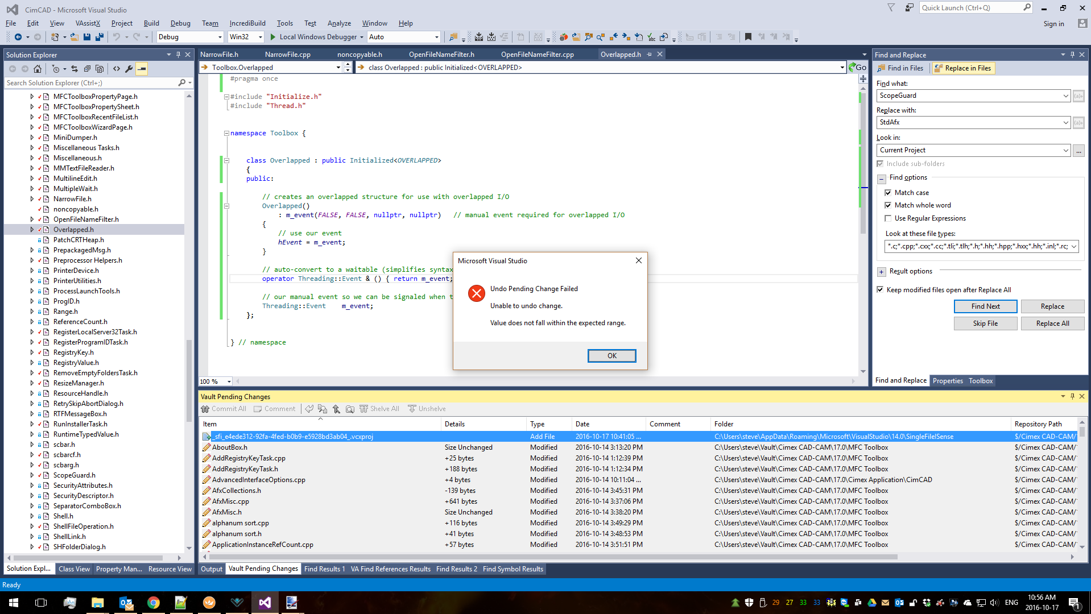1091x614 pixels.
Task: Open the Debug configuration dropdown
Action: pyautogui.click(x=220, y=37)
